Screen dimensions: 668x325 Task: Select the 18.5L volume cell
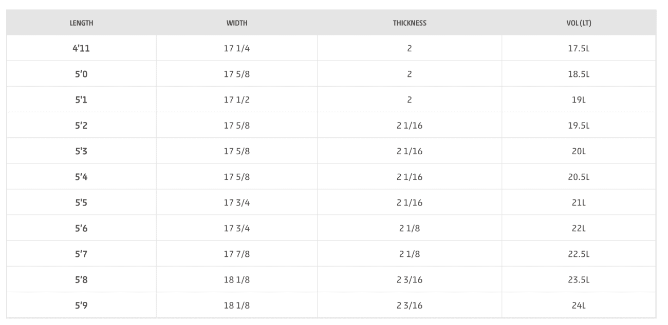pos(579,74)
